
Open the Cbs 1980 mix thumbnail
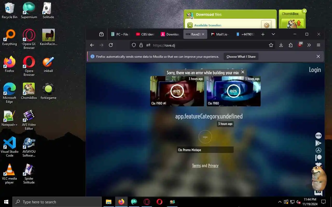(234, 91)
